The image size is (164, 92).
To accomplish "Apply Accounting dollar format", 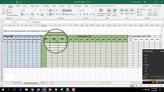I will [x=80, y=14].
